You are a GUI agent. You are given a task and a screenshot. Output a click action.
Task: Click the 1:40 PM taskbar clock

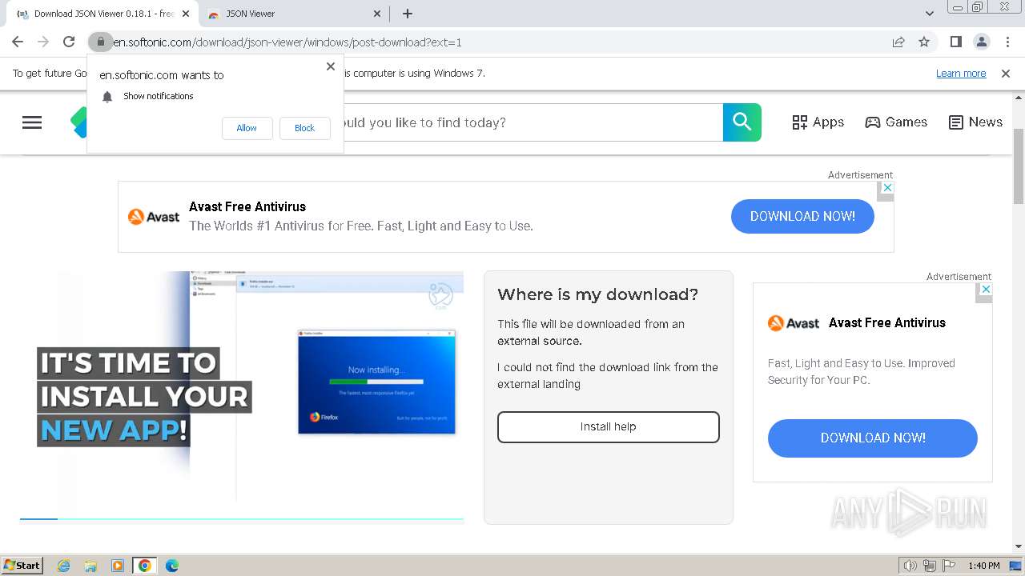[983, 566]
